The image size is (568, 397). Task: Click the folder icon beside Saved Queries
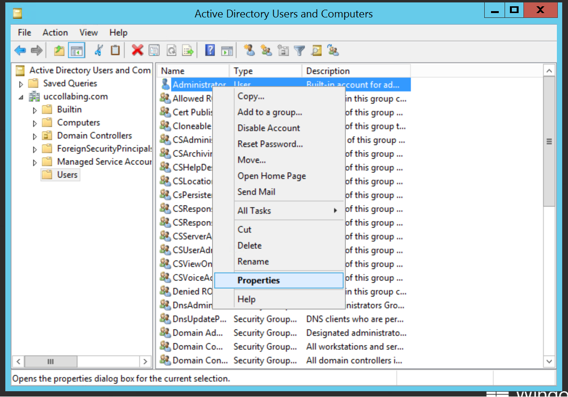[x=33, y=83]
